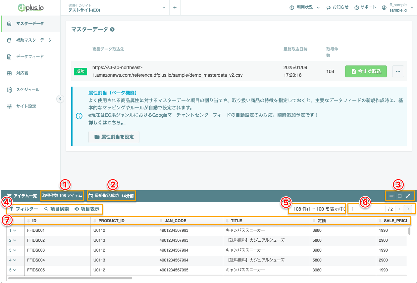The width and height of the screenshot is (417, 283).
Task: Click the 成功 status badge
Action: [80, 71]
